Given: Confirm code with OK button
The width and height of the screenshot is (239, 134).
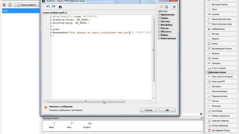Looking at the screenshot, I should 167,110.
